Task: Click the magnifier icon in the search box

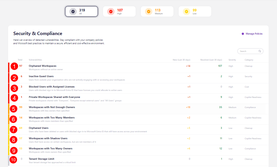Action: coord(260,51)
